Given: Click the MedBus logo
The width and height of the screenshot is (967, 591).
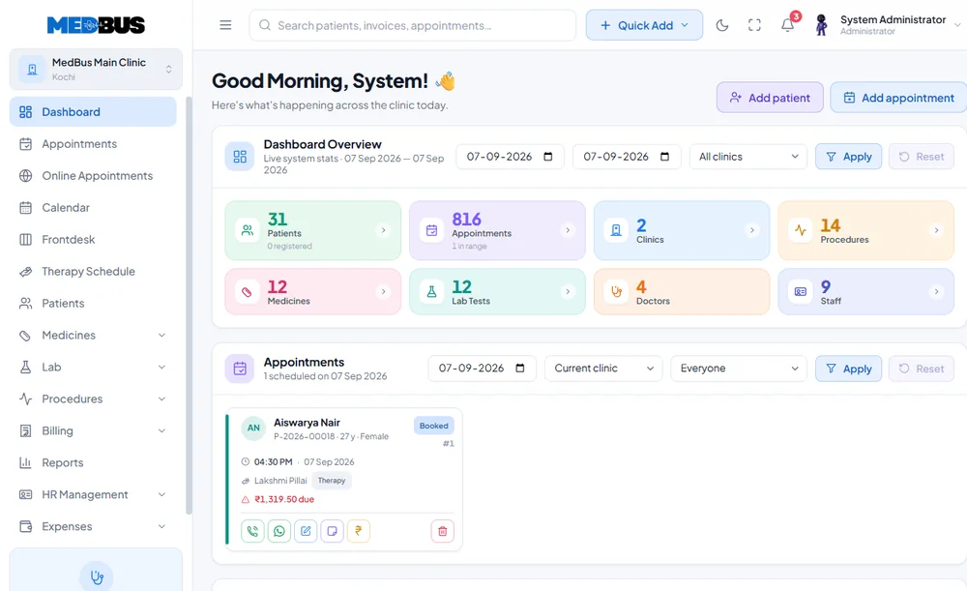Looking at the screenshot, I should point(96,25).
